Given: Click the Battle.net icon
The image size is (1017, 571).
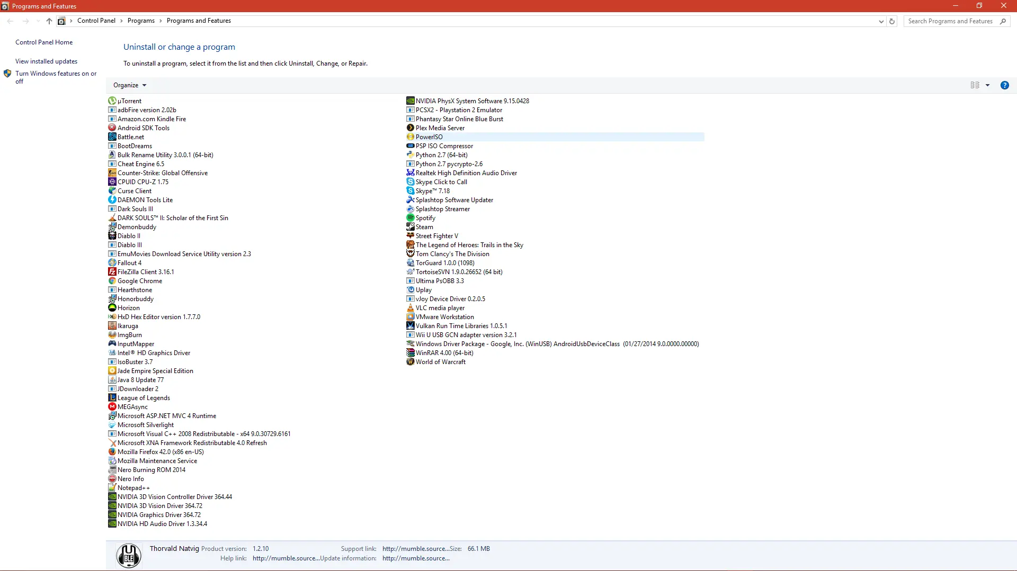Looking at the screenshot, I should pyautogui.click(x=112, y=137).
